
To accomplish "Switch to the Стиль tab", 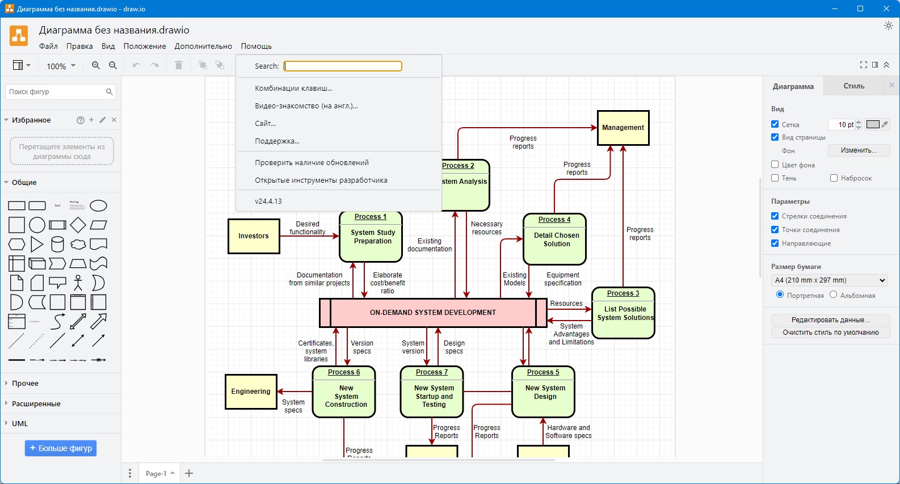I will tap(853, 86).
